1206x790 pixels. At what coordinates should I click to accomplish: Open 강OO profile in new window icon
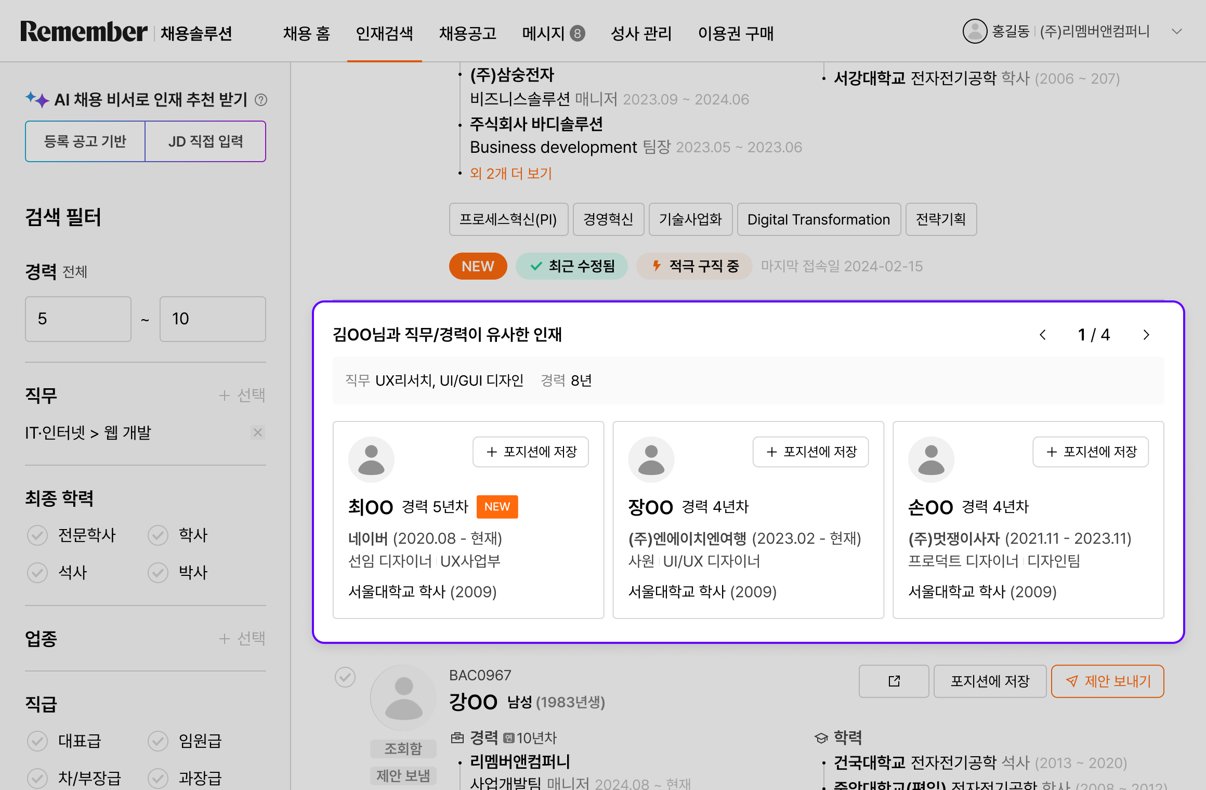tap(894, 681)
